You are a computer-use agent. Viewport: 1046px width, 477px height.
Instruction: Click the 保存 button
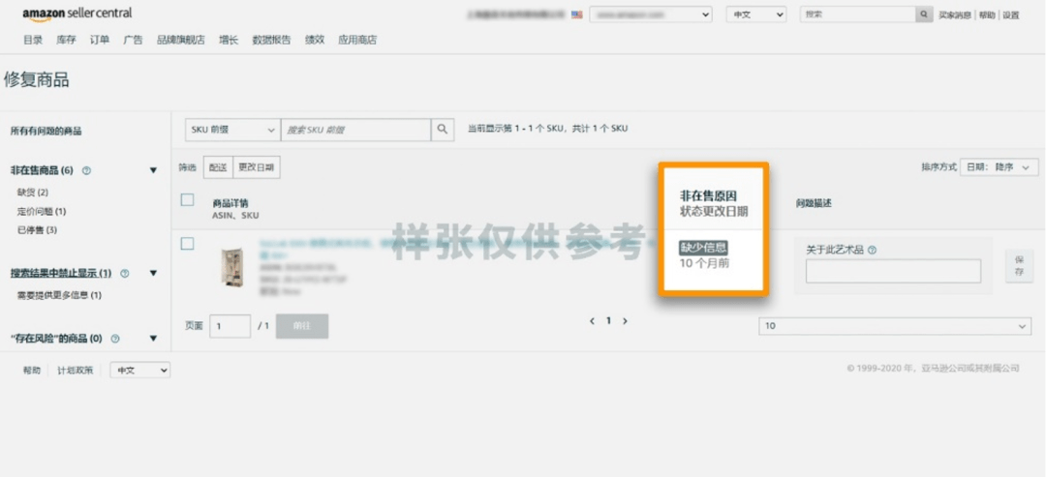pos(1018,268)
